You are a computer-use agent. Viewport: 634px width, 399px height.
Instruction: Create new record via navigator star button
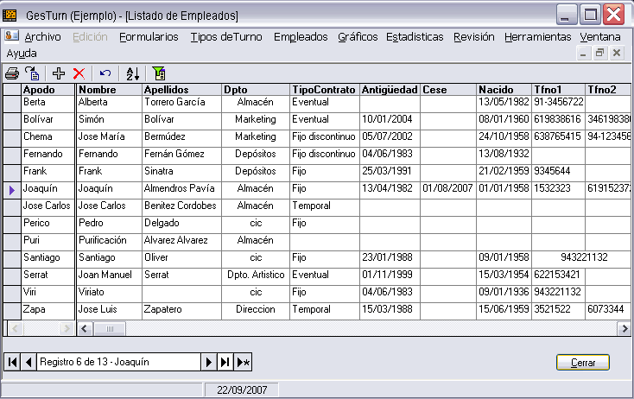click(244, 362)
